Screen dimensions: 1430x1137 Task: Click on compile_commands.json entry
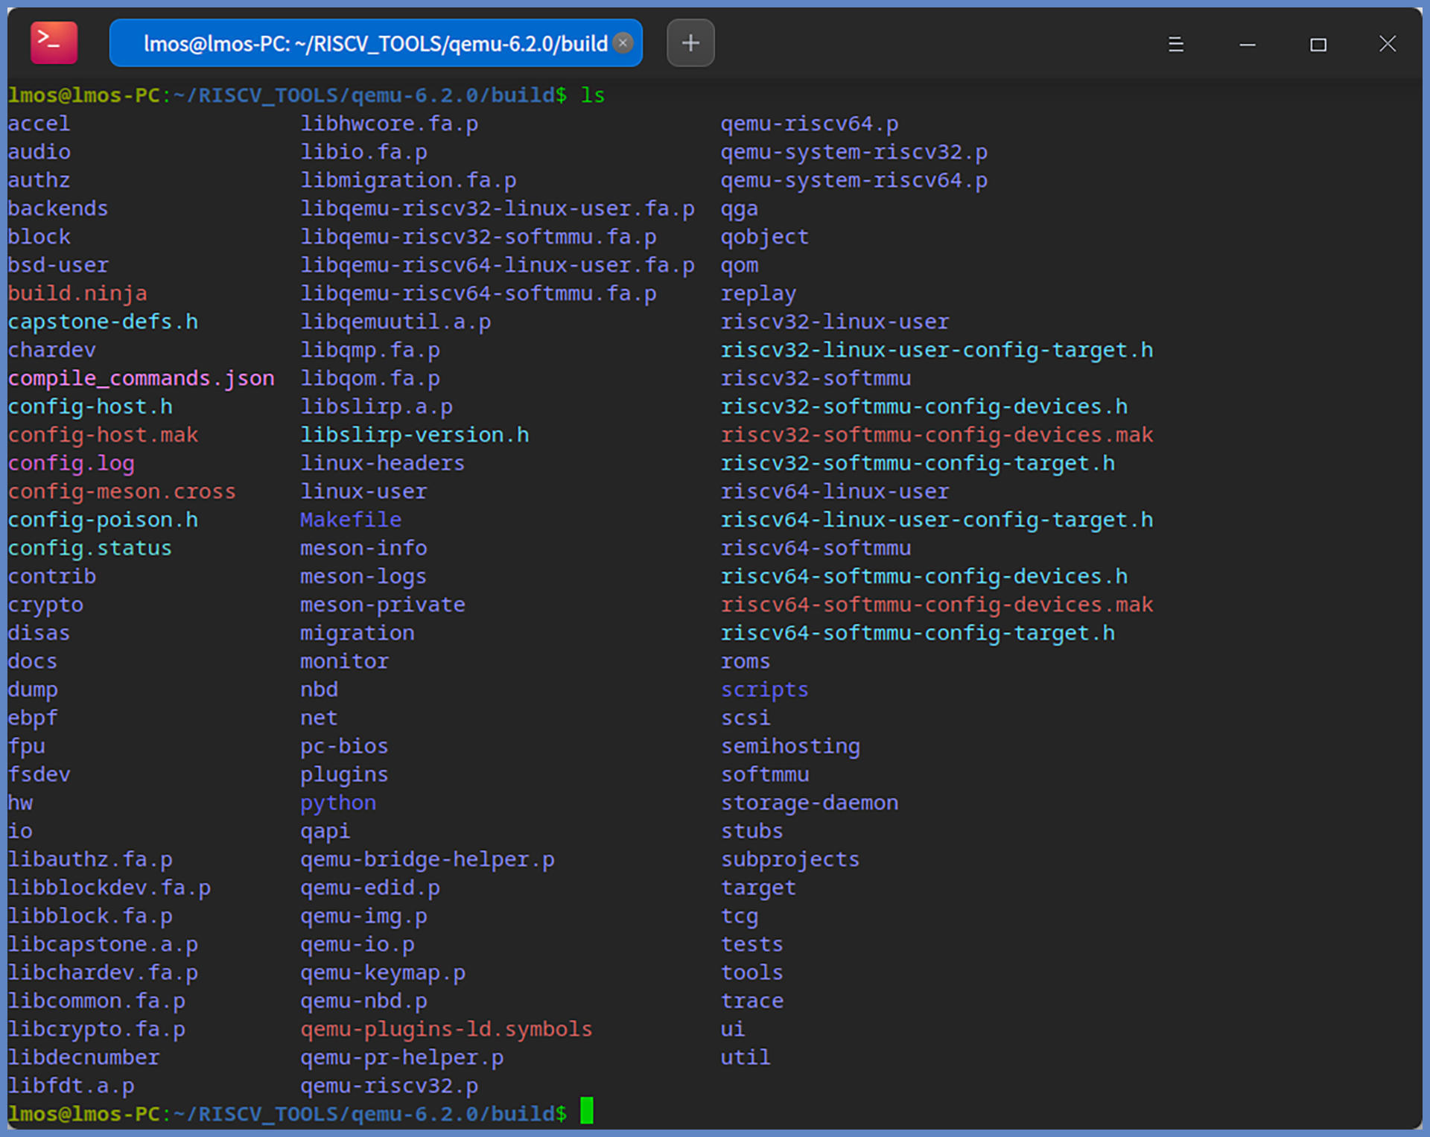141,378
